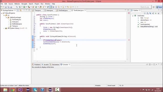
Task: Click the Run External Tools icon
Action: pos(29,7)
